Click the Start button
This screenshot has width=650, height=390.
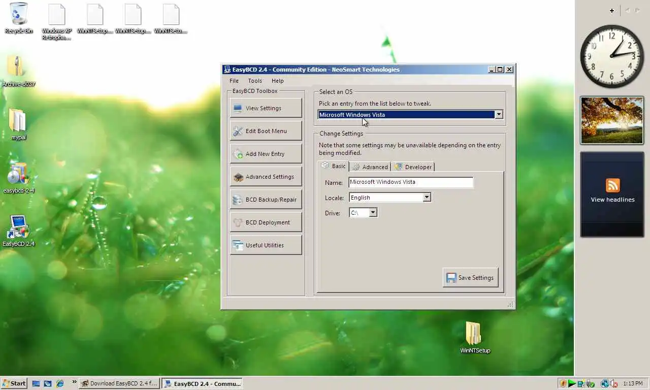pos(14,383)
